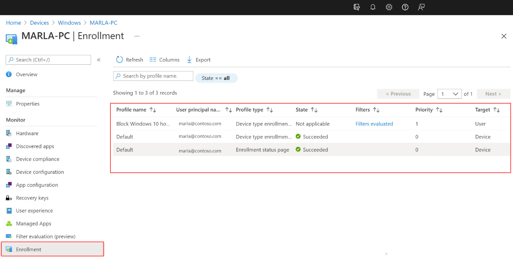The height and width of the screenshot is (263, 513).
Task: Open the Columns chooser
Action: tap(165, 60)
